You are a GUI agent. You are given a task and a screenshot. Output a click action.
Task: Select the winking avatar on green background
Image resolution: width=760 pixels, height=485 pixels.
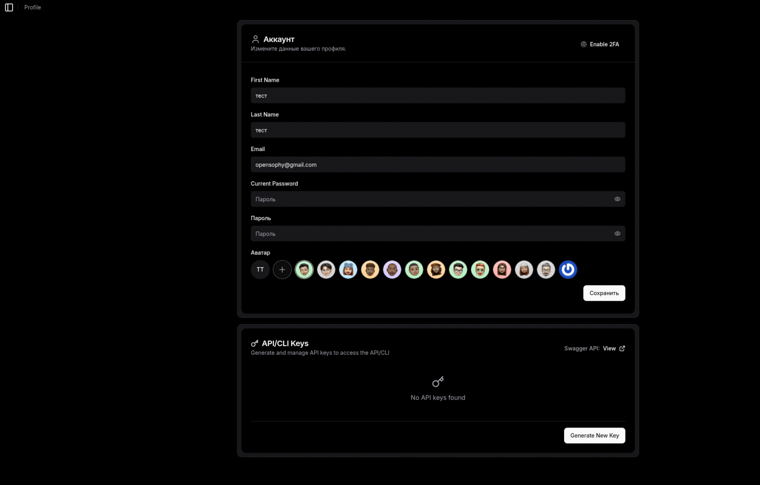tap(304, 270)
